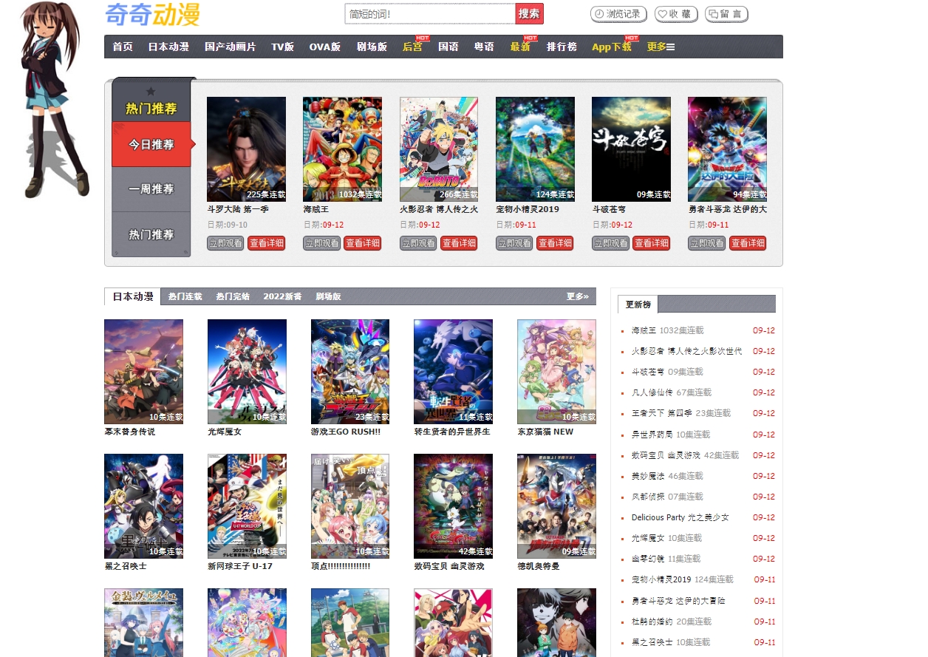The width and height of the screenshot is (928, 657).
Task: Open 海贼王 1032集连载 in 更新榜
Action: click(x=667, y=330)
